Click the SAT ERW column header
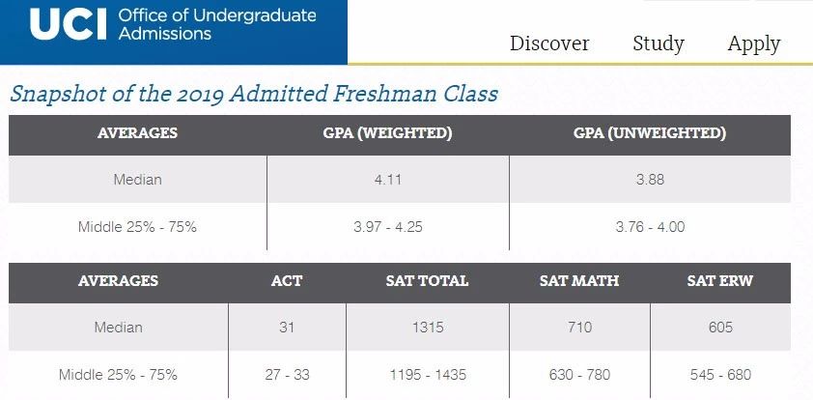This screenshot has width=813, height=400. [x=720, y=281]
